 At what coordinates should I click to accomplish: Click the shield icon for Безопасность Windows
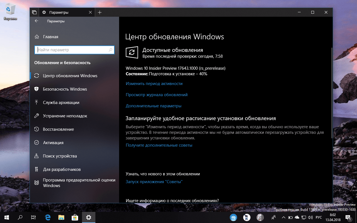[x=36, y=89]
